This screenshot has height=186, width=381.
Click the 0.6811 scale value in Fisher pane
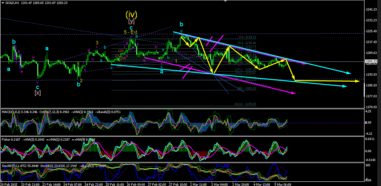click(x=371, y=139)
